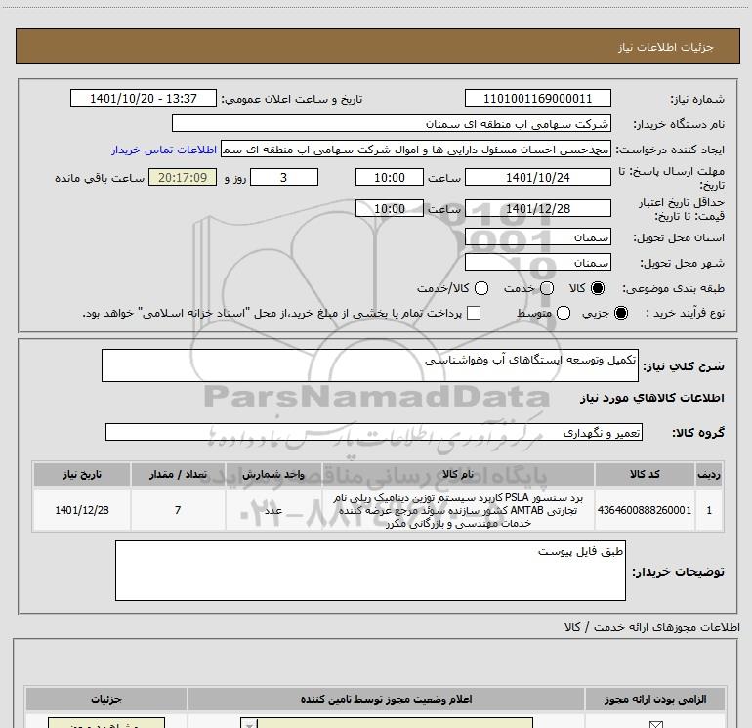752x728 pixels.
Task: Click the تاریخ نیاز column header
Action: [81, 474]
